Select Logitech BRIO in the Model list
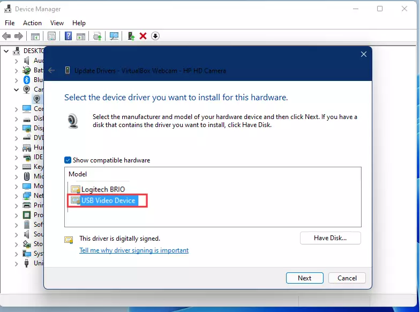 (x=102, y=189)
